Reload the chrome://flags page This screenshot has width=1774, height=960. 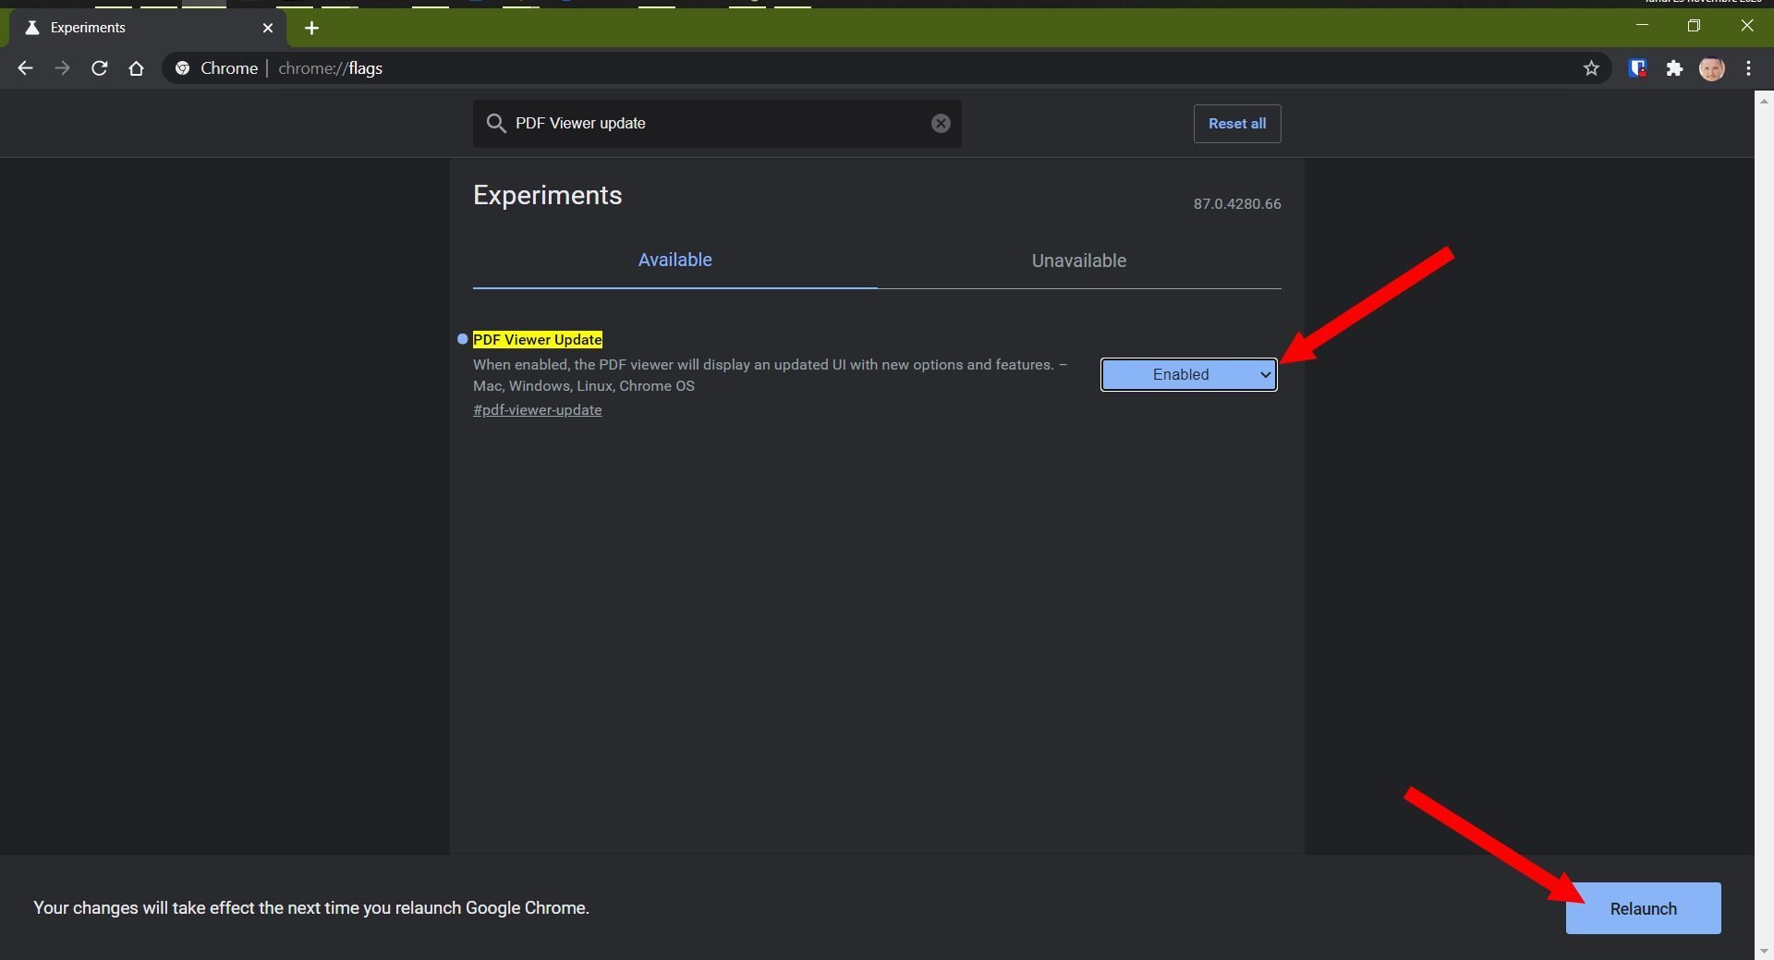click(x=99, y=68)
